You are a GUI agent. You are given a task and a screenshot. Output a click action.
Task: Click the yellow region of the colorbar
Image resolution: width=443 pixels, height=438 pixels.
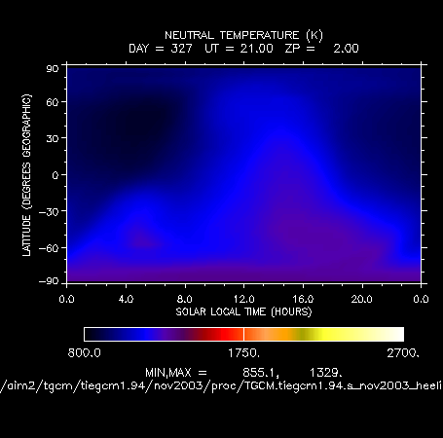[x=328, y=334]
